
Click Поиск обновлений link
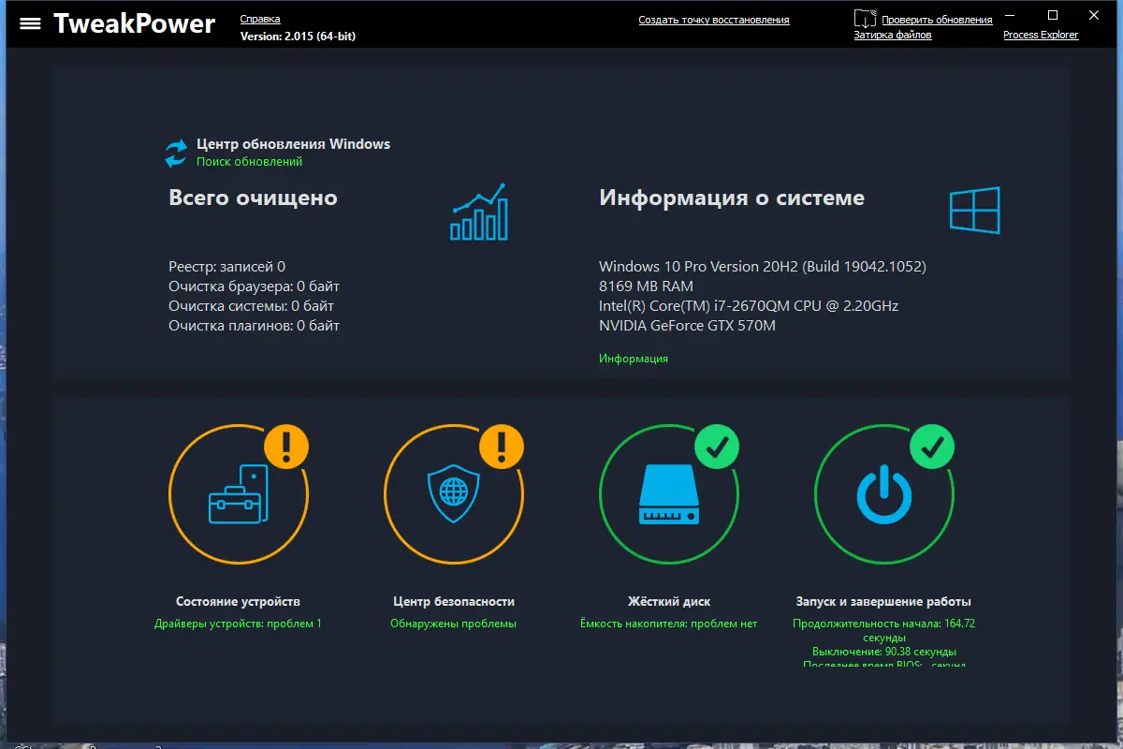point(249,161)
